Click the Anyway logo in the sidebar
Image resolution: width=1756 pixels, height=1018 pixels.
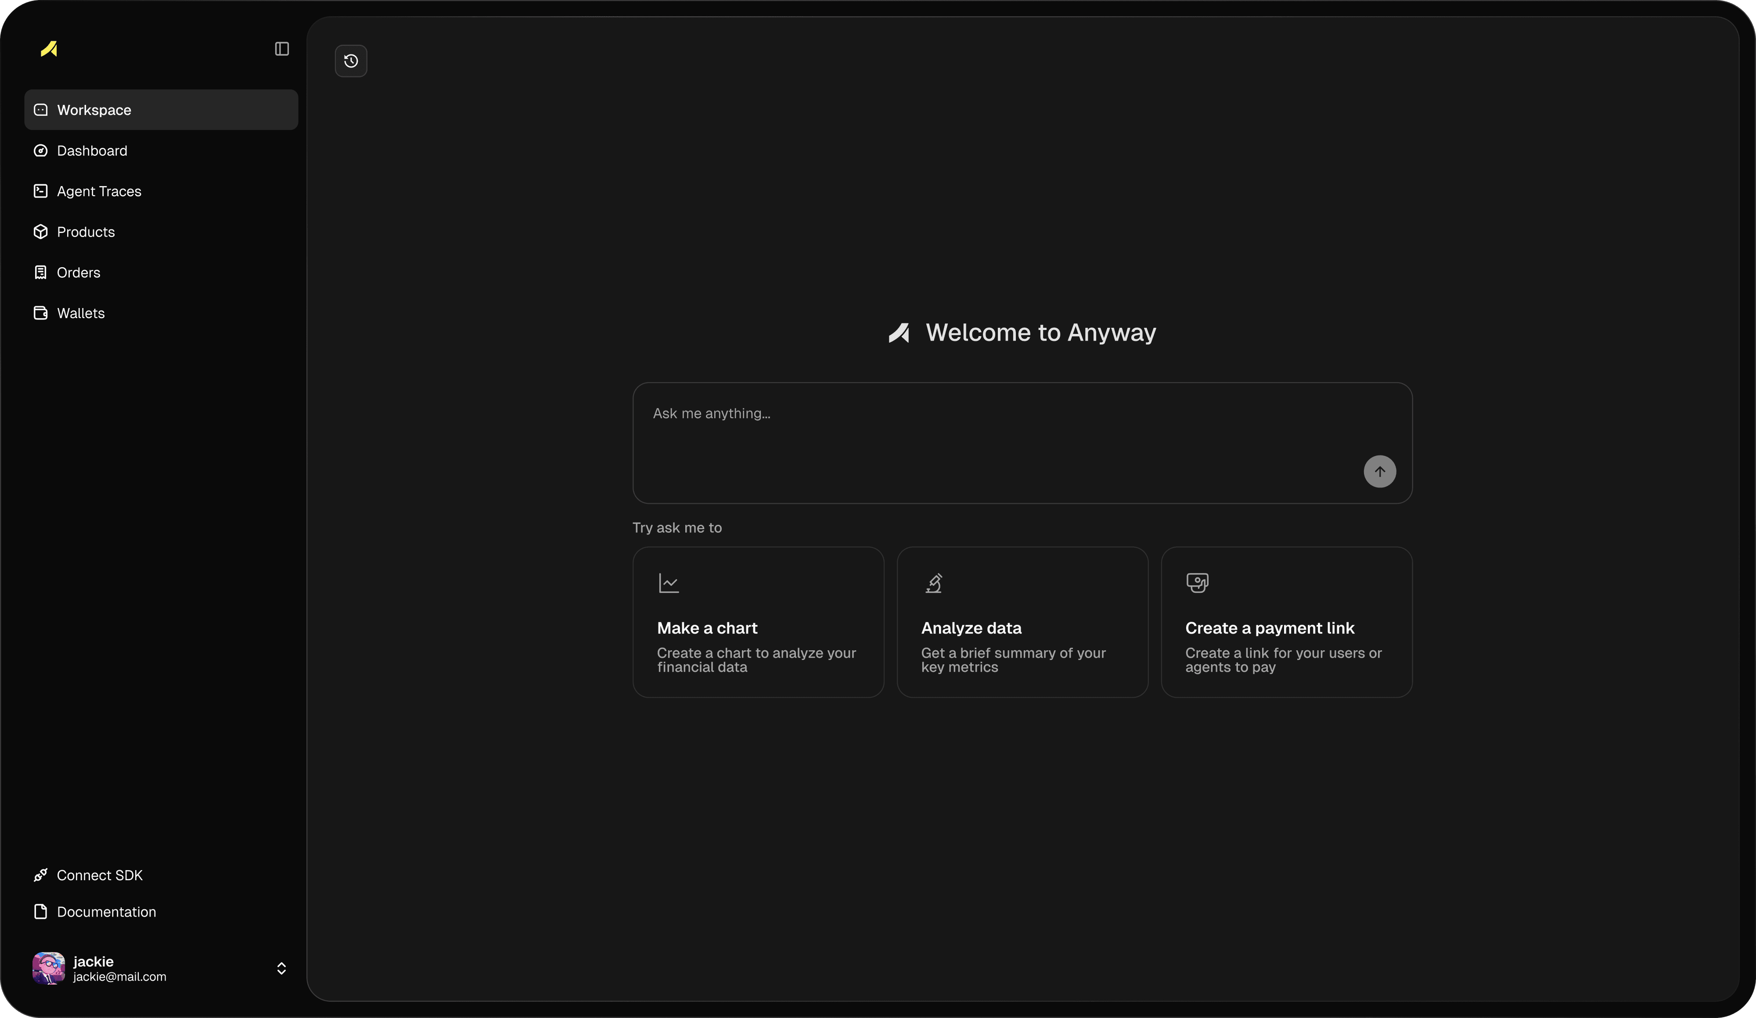coord(50,49)
